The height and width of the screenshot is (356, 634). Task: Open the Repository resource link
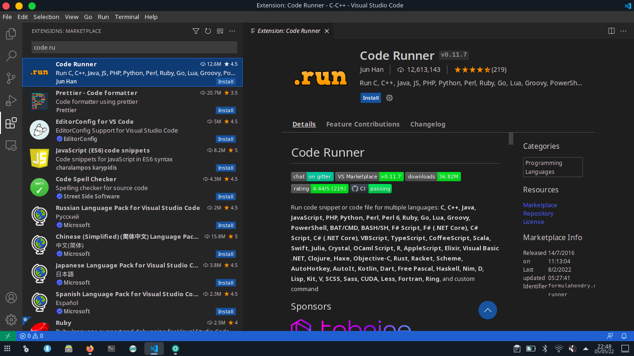coord(538,213)
